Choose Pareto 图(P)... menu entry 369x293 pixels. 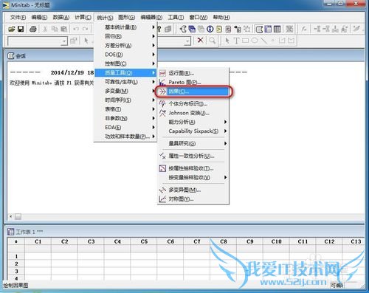click(193, 82)
